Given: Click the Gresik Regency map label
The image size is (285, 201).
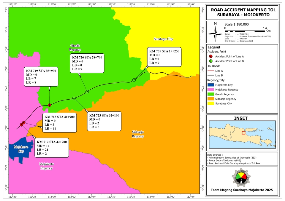Looking at the screenshot, I should tap(75, 47).
